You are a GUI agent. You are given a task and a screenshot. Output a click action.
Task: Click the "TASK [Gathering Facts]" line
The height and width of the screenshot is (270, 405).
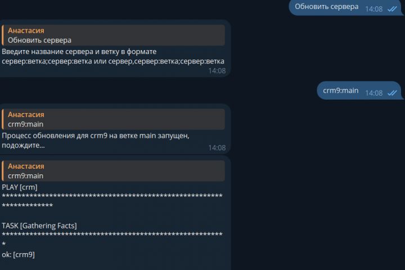pyautogui.click(x=39, y=226)
